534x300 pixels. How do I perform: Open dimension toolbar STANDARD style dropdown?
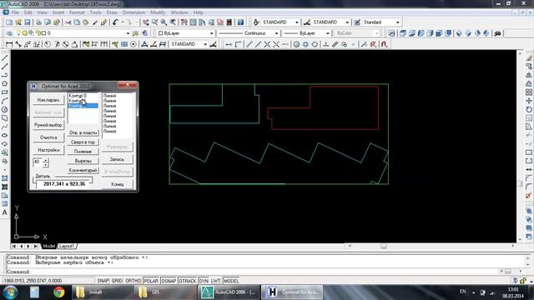coord(205,44)
